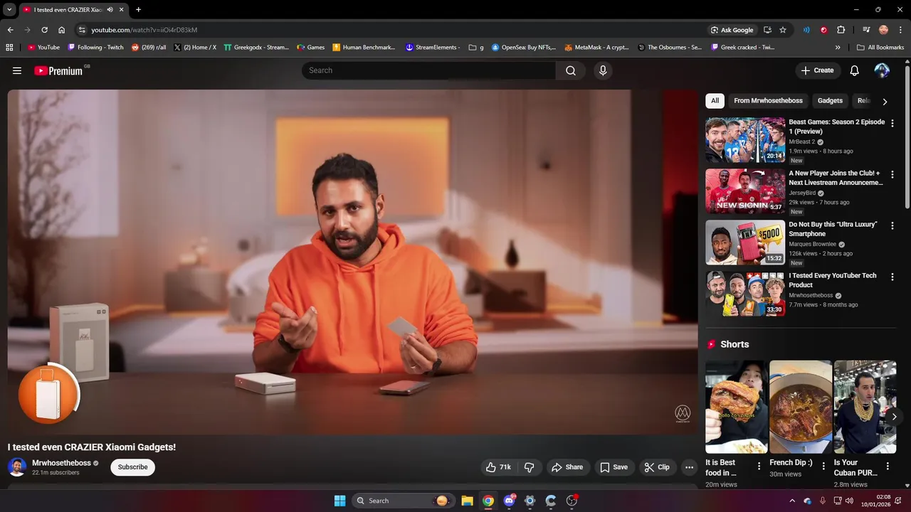Open the volume tray icon

point(849,501)
